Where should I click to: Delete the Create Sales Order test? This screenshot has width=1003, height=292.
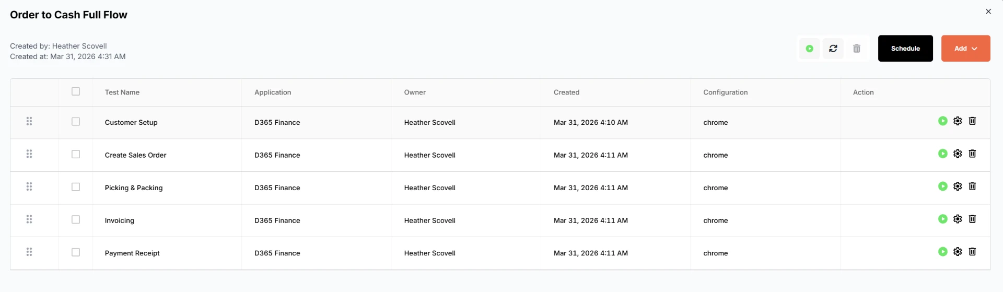[x=972, y=154]
